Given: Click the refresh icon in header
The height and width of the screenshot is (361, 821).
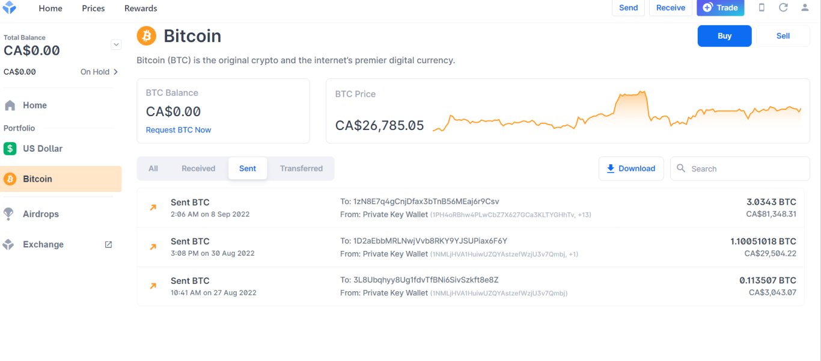Looking at the screenshot, I should coord(783,8).
